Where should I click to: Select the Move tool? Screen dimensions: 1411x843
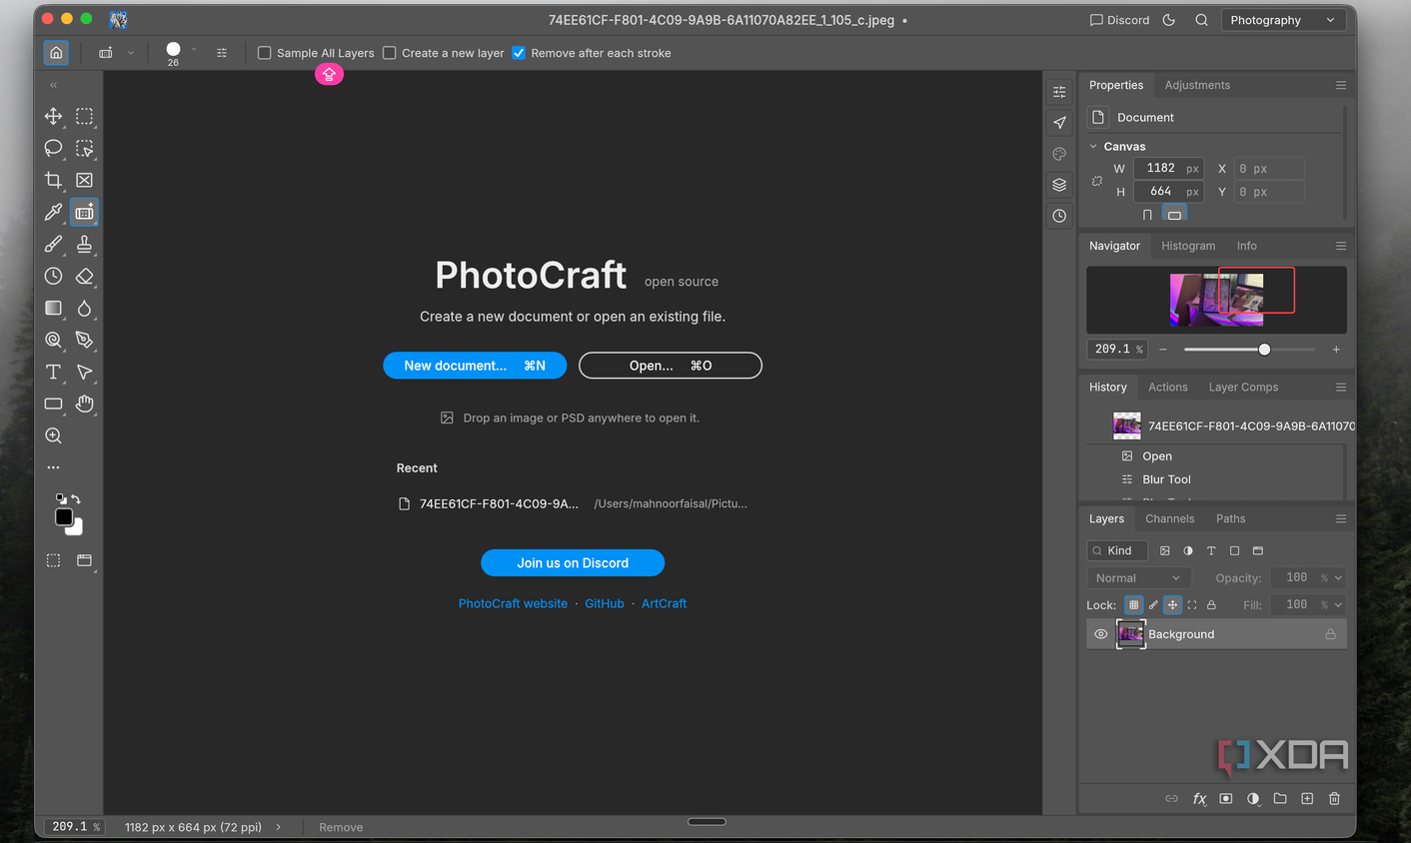tap(54, 117)
